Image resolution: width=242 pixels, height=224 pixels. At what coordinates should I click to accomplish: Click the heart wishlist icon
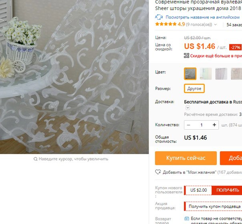[158, 172]
